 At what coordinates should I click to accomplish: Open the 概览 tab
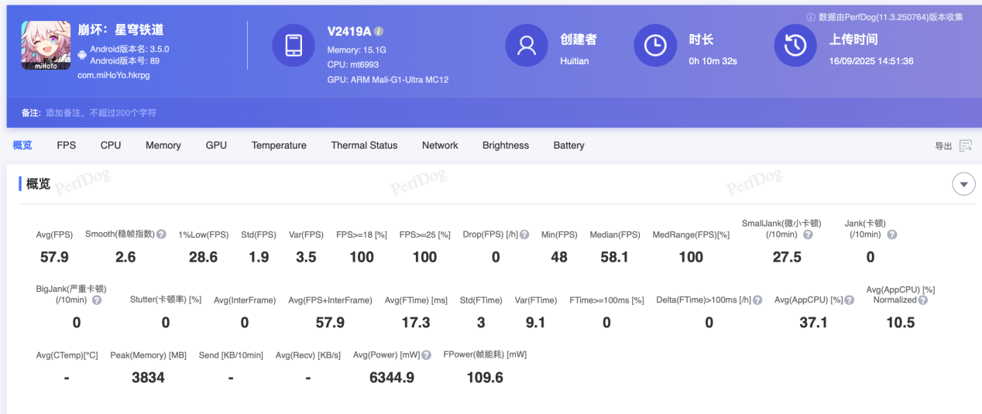(22, 145)
